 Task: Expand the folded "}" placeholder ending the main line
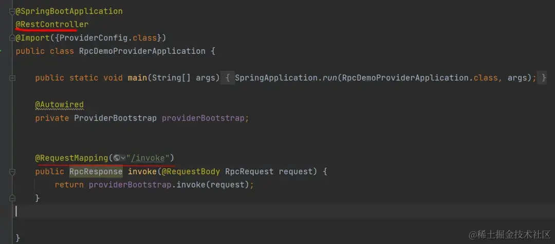(542, 78)
